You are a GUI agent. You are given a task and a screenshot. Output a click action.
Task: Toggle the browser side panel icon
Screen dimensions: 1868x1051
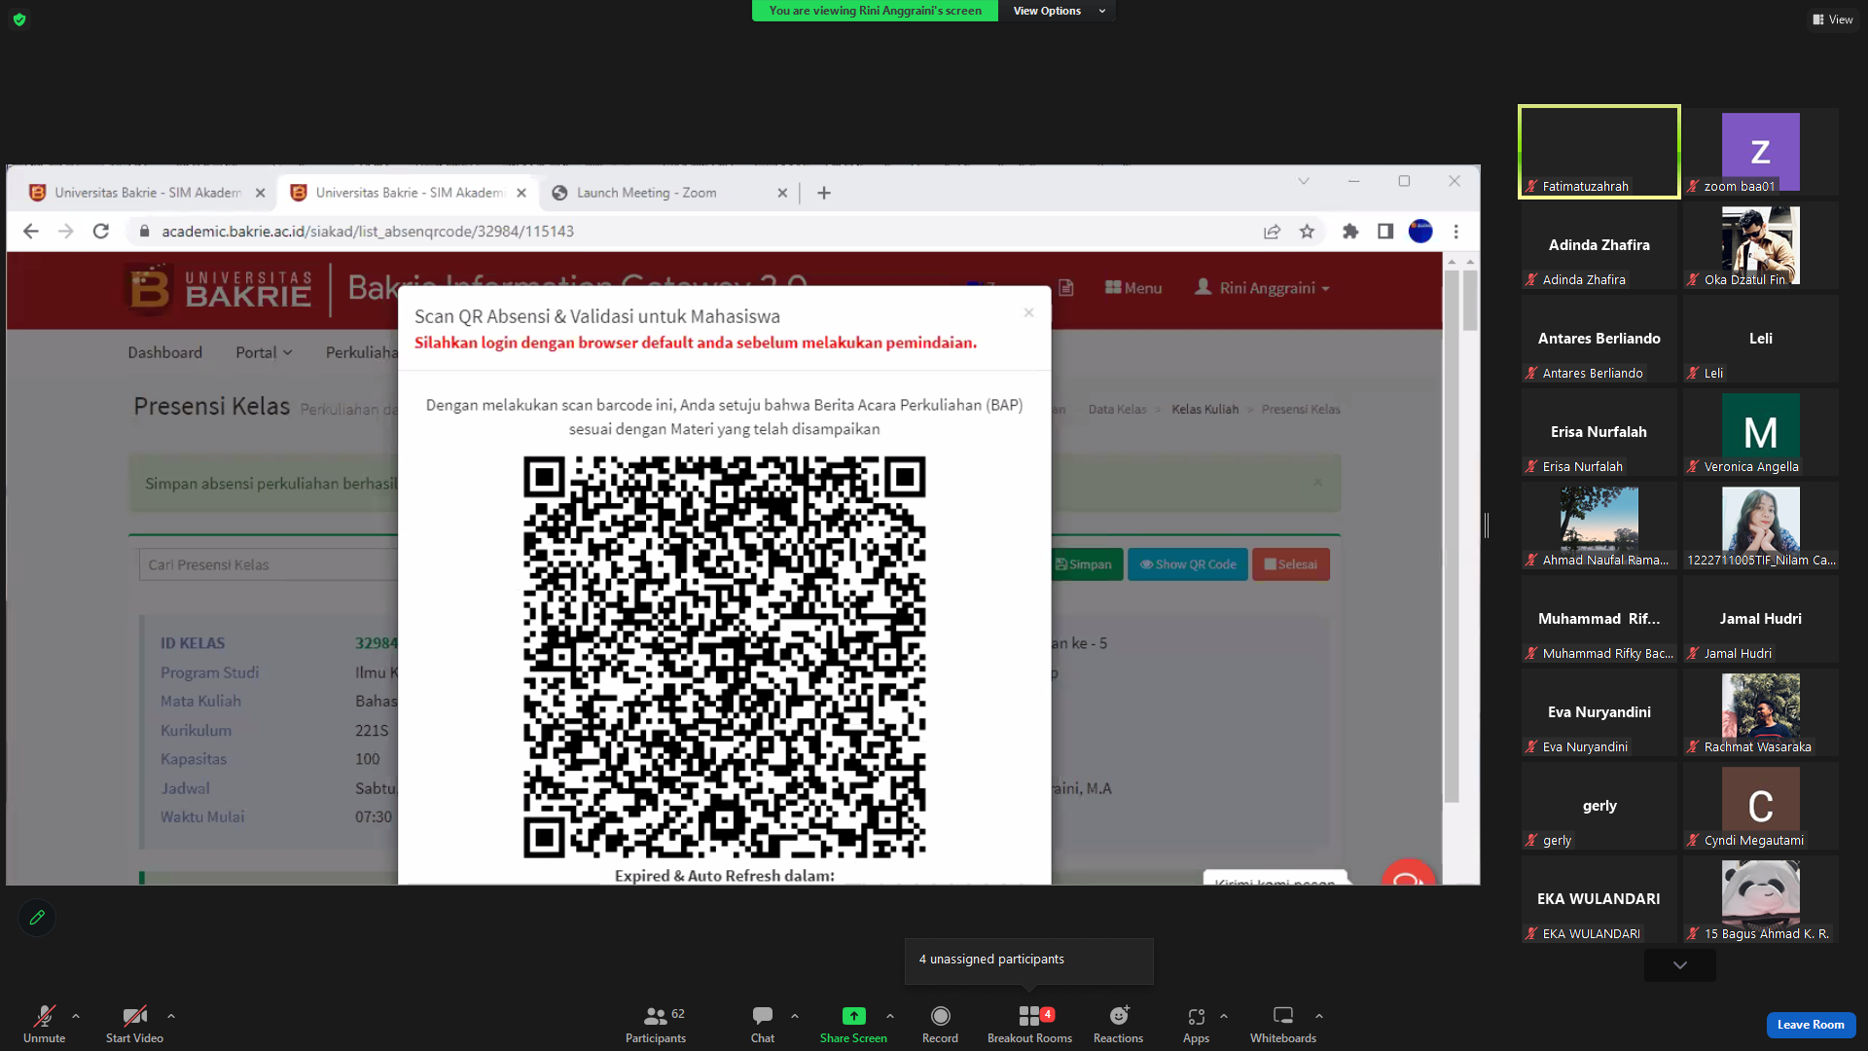[1385, 232]
